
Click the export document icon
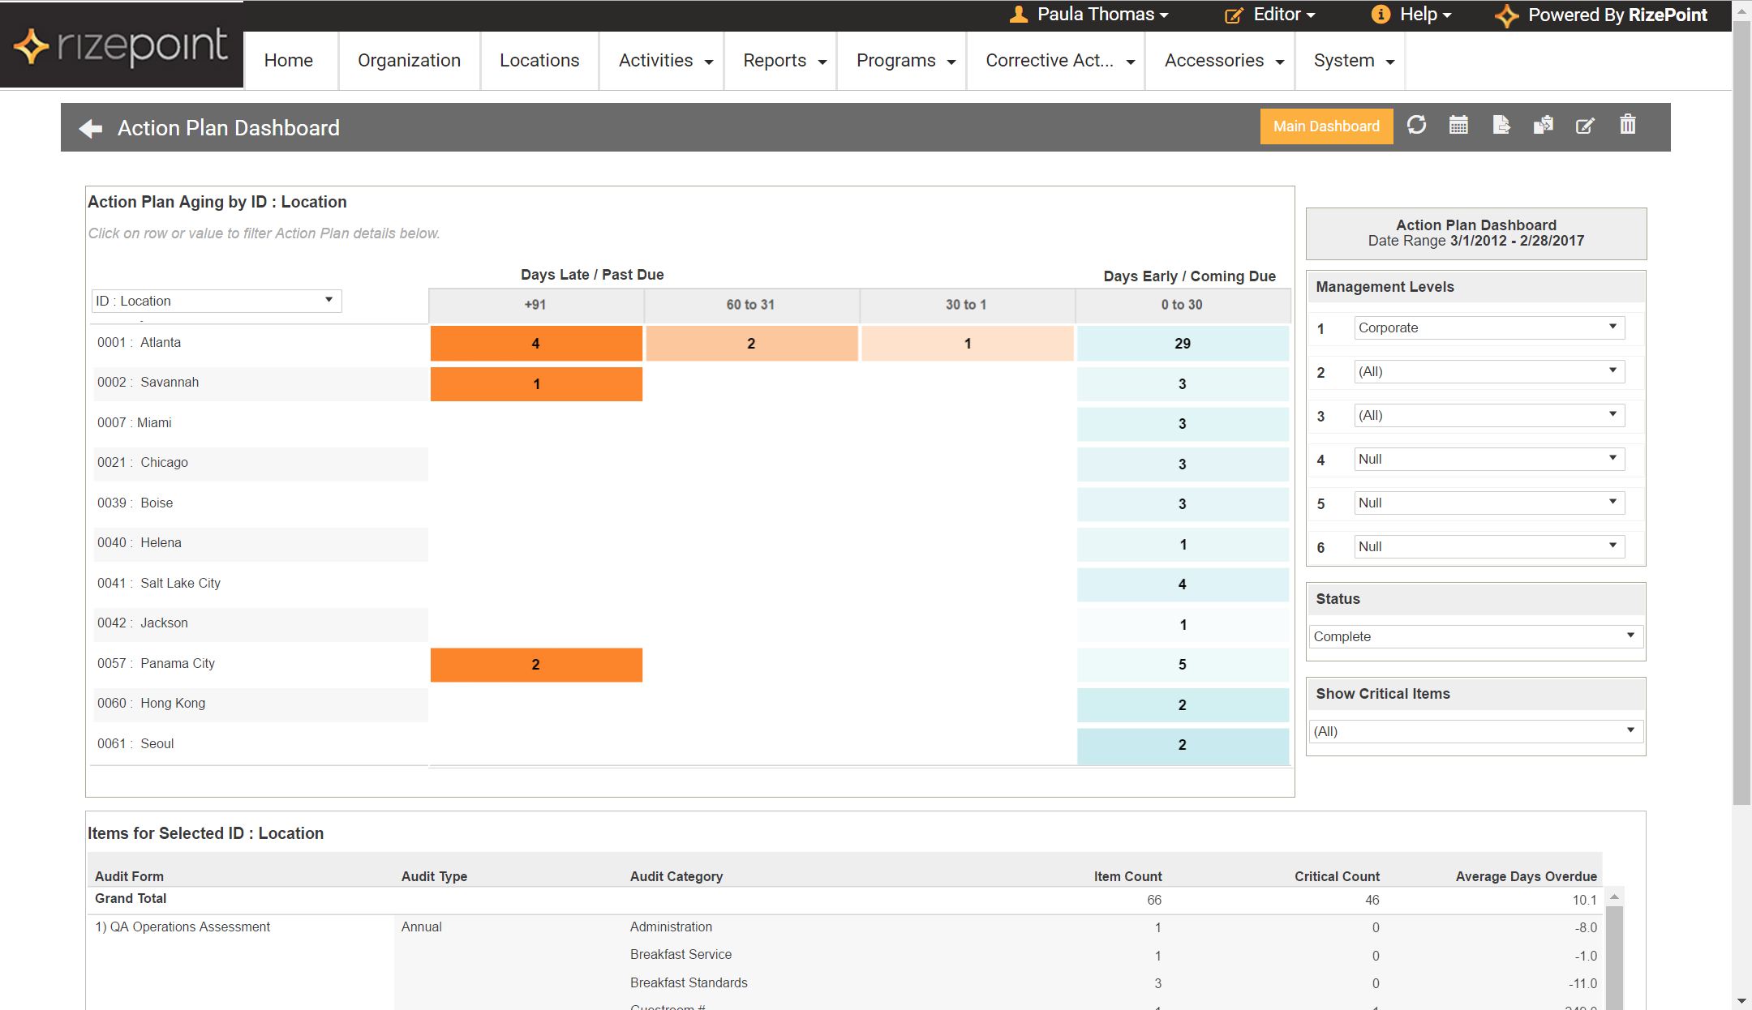click(x=1501, y=126)
